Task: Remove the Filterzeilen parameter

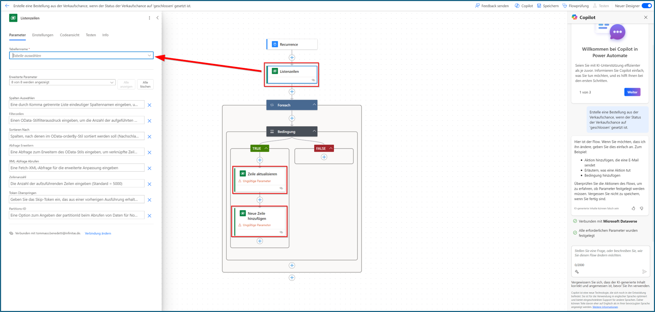Action: [150, 121]
